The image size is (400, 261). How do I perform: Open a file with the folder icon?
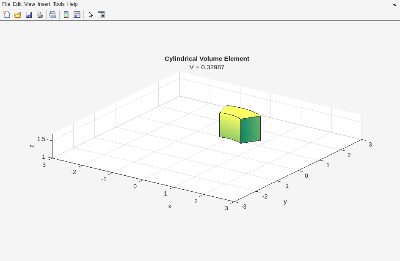18,15
